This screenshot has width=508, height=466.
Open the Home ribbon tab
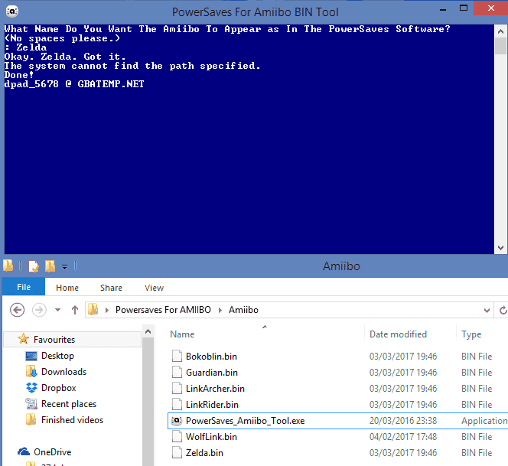(67, 288)
